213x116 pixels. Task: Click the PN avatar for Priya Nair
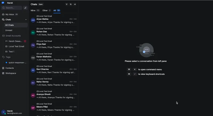click(x=33, y=45)
